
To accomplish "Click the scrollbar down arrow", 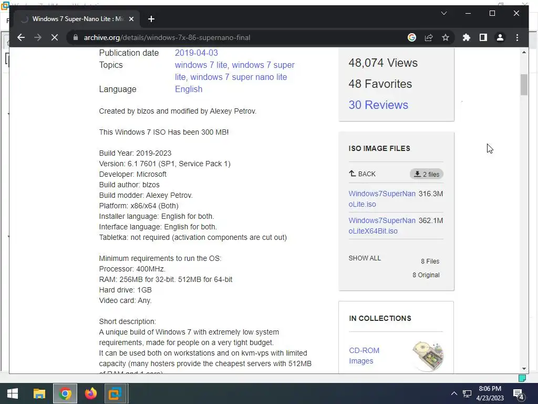I will (x=524, y=369).
